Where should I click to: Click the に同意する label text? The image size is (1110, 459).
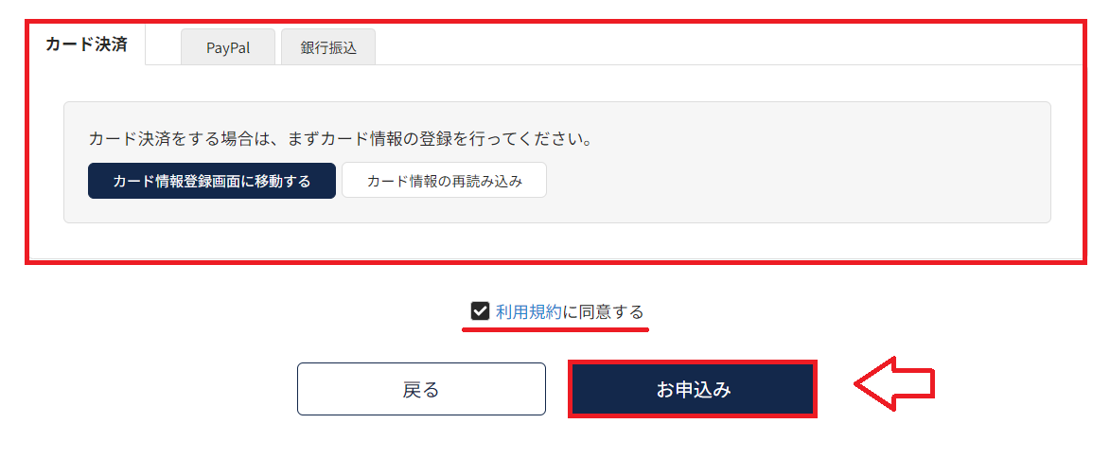[x=603, y=311]
